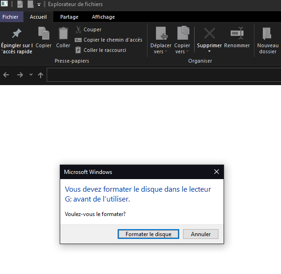Image resolution: width=281 pixels, height=274 pixels.
Task: Click Annuler in the format dialog
Action: click(201, 234)
